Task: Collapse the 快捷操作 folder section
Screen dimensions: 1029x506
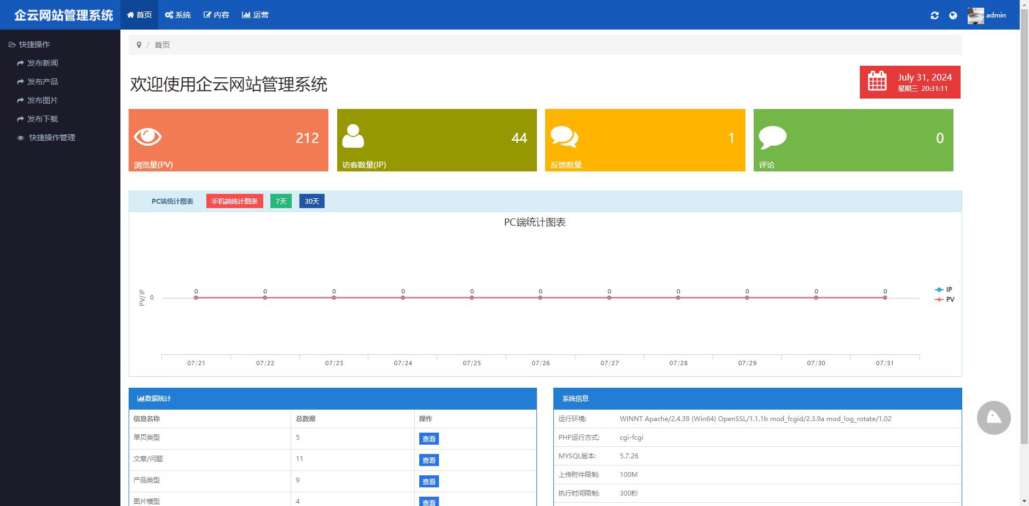Action: pos(30,44)
